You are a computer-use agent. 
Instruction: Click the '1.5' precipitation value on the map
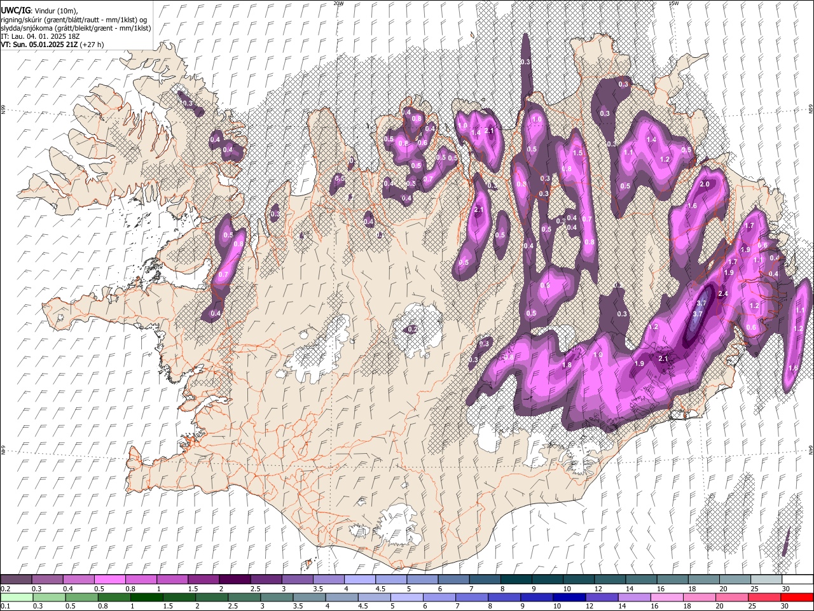click(577, 153)
